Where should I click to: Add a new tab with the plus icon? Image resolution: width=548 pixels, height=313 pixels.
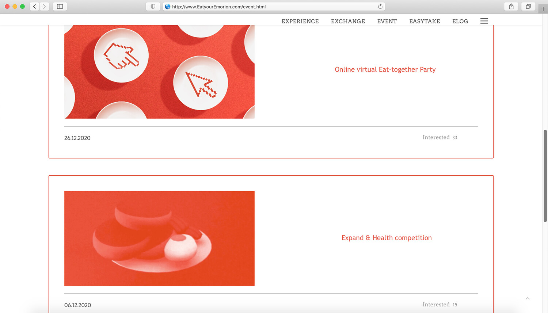pos(543,9)
